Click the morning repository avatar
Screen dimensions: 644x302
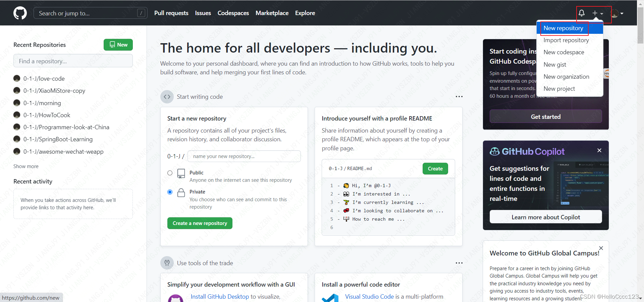point(17,103)
